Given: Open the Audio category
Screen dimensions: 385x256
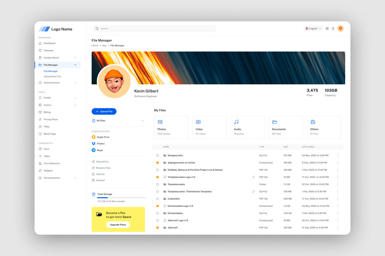Looking at the screenshot, I should pos(247,127).
